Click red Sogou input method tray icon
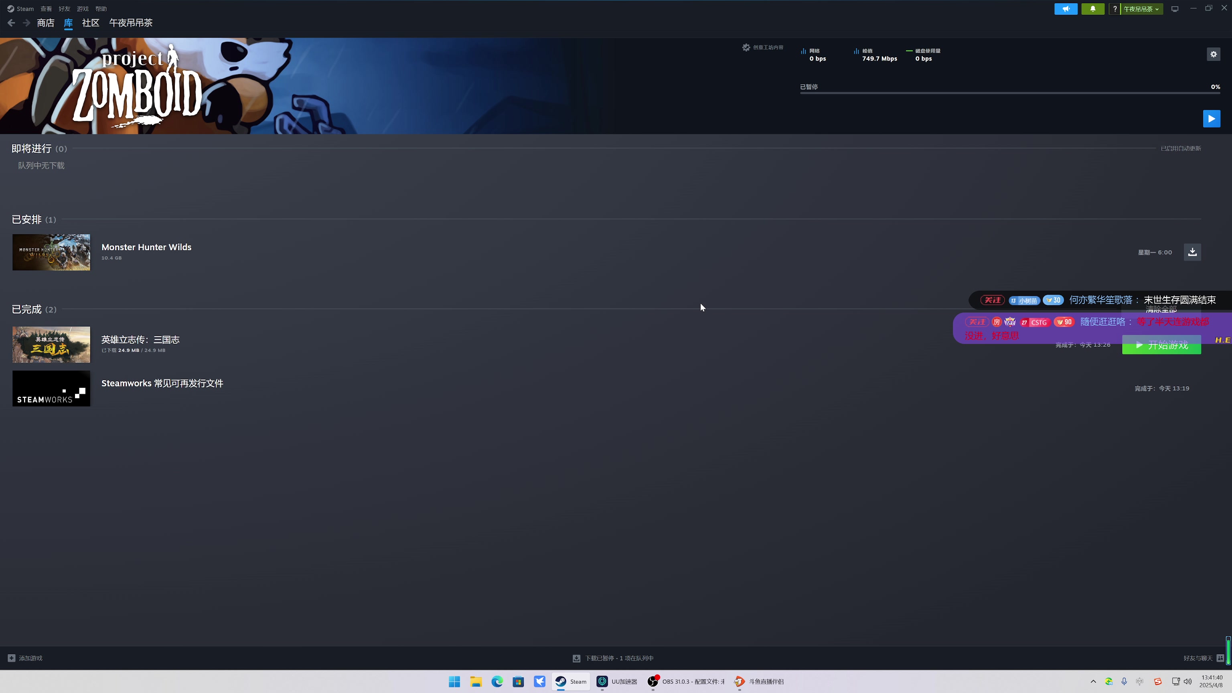Viewport: 1232px width, 693px height. 1157,681
